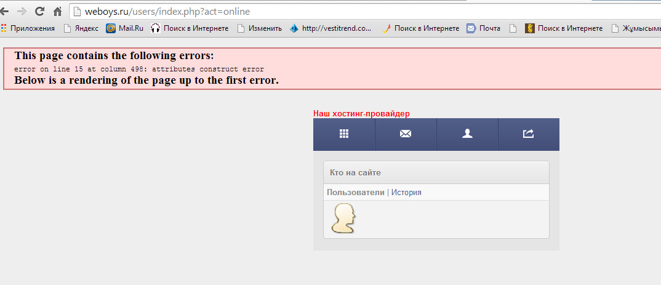Open the vestitrend.co... bookmark
Viewport: 661px width, 285px height.
331,28
